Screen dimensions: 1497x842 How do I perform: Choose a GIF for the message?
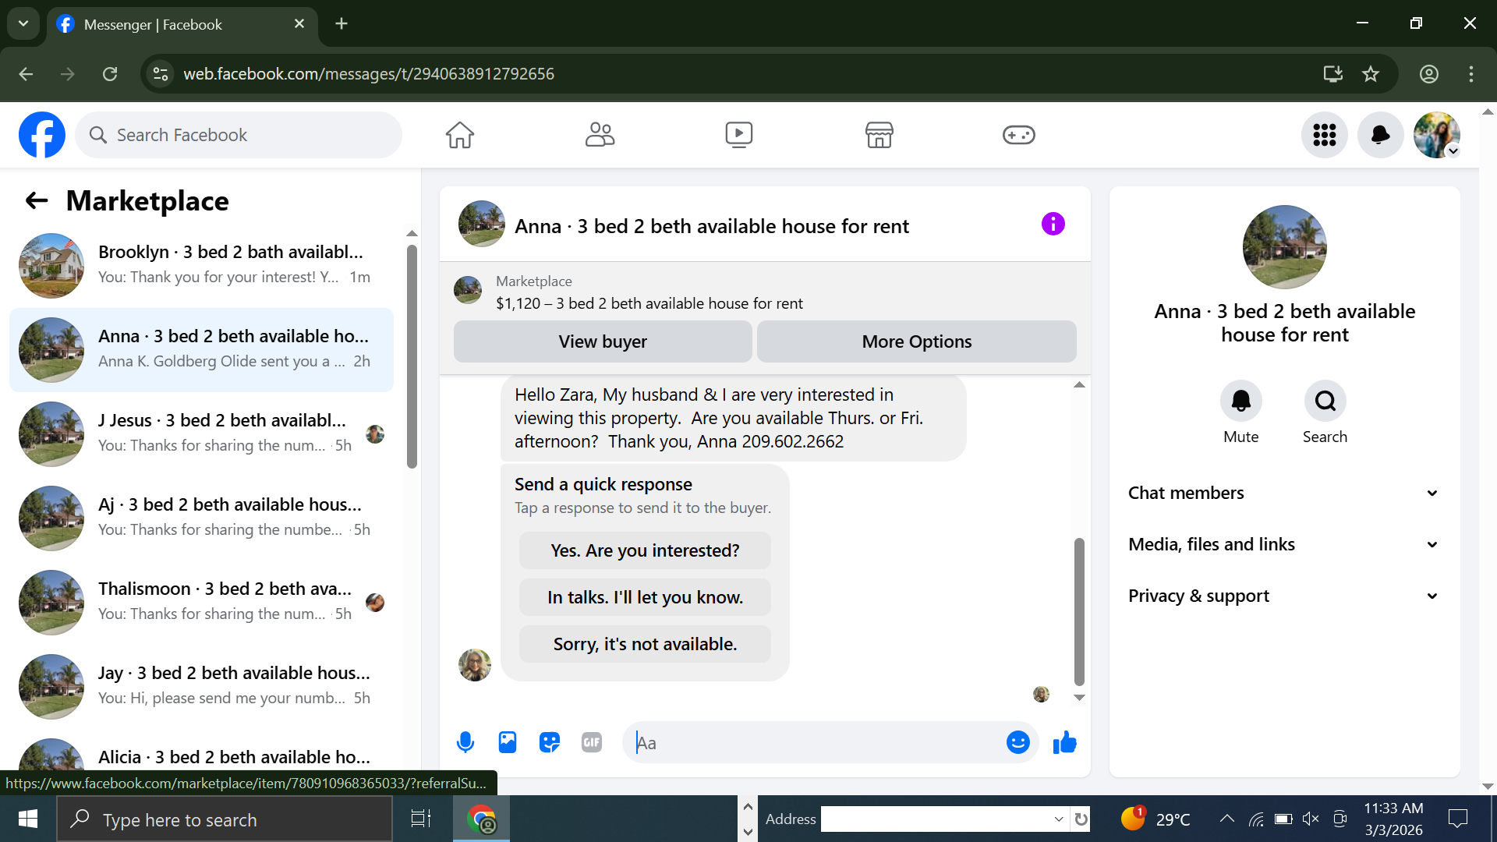point(592,742)
